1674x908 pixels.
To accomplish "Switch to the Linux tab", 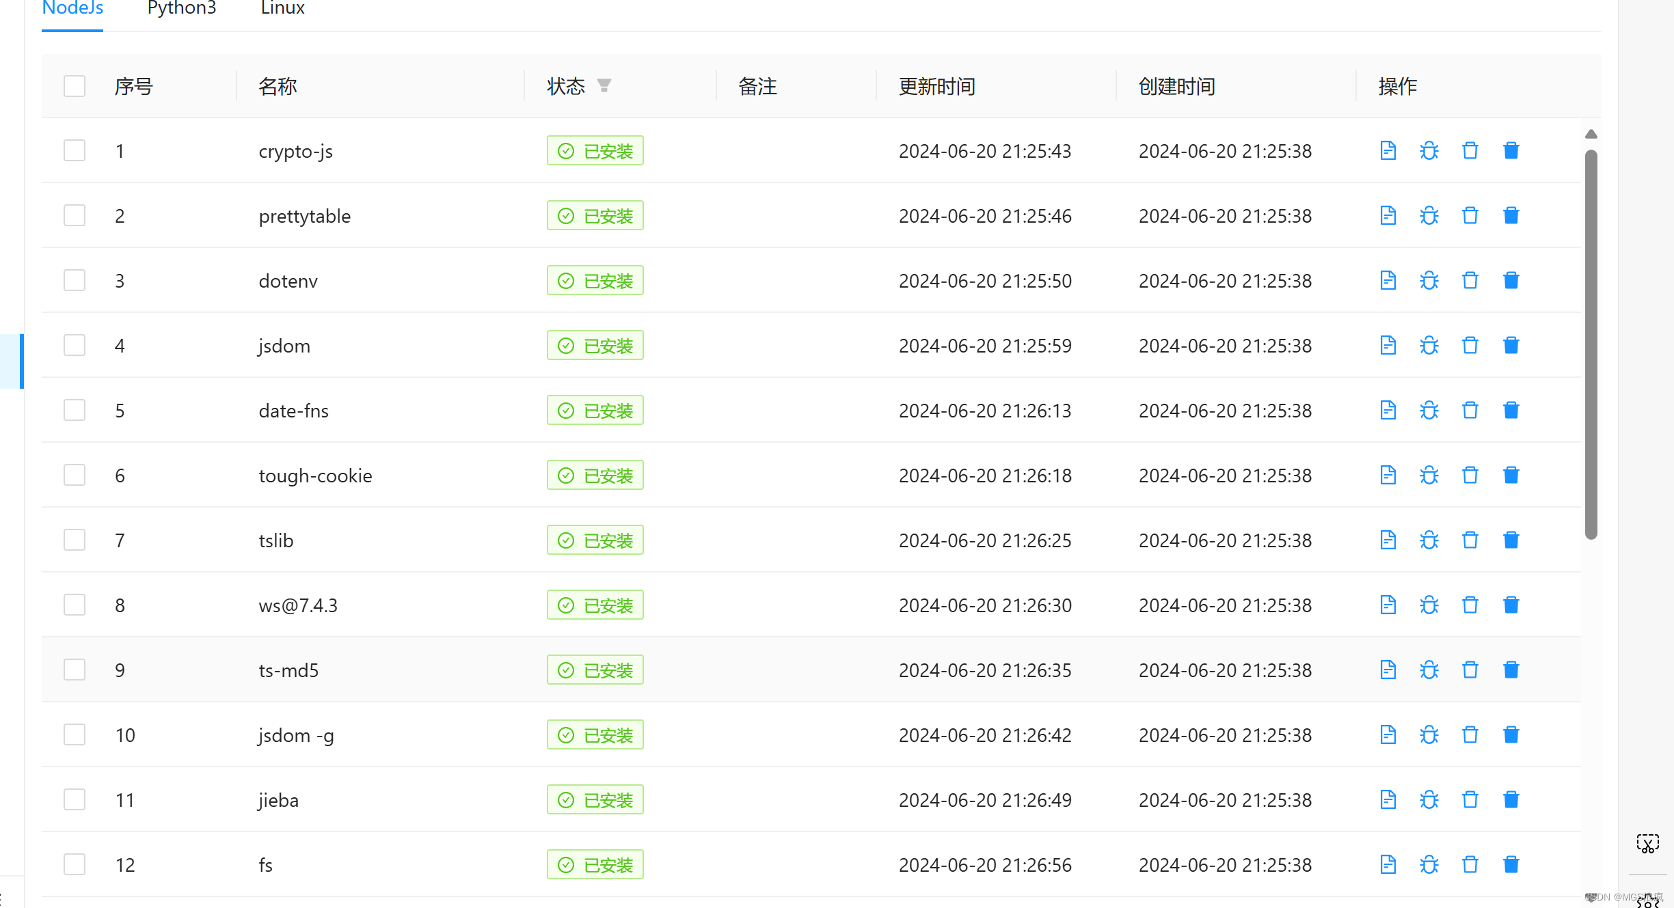I will [x=282, y=8].
